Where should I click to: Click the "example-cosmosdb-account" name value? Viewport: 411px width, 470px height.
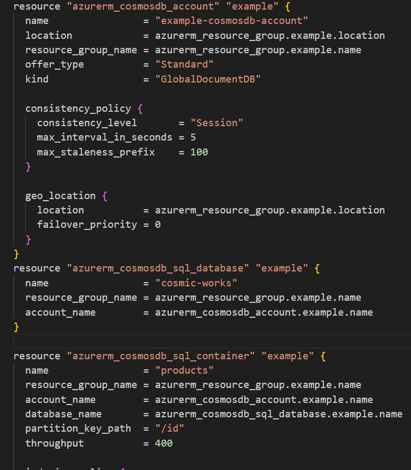pos(232,21)
